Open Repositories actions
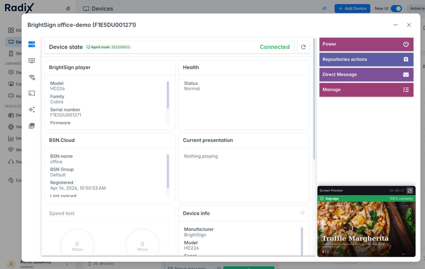Image resolution: width=425 pixels, height=269 pixels. click(x=366, y=59)
